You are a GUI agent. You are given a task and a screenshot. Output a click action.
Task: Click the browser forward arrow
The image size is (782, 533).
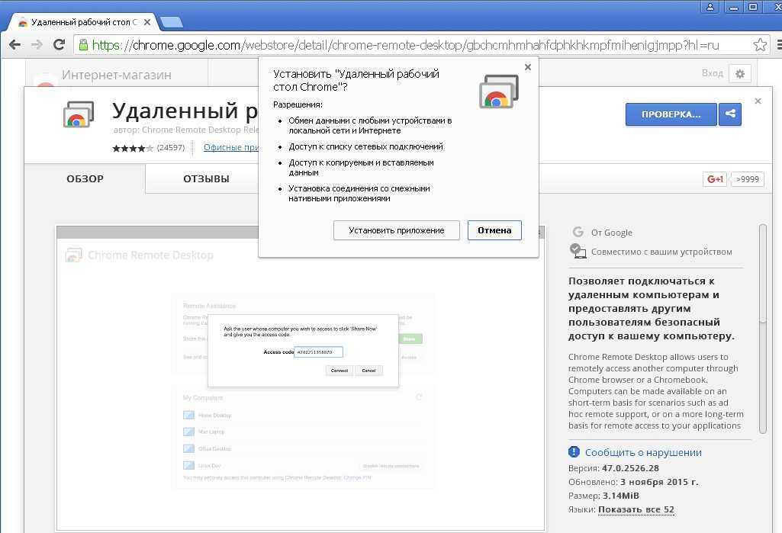[37, 45]
